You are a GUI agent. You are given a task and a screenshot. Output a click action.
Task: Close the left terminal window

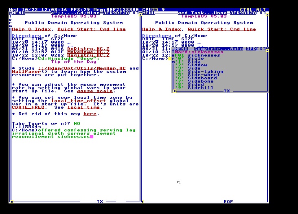coord(134,13)
